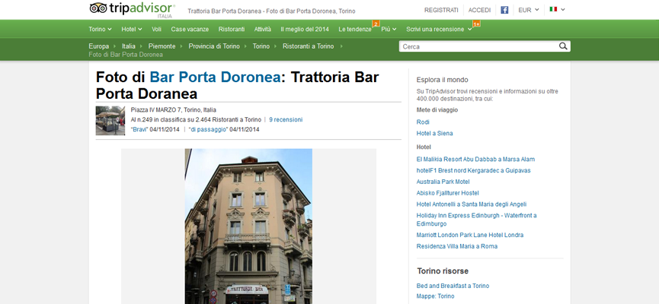Open Bed and Breakfast a Torino
The width and height of the screenshot is (659, 304).
point(453,286)
